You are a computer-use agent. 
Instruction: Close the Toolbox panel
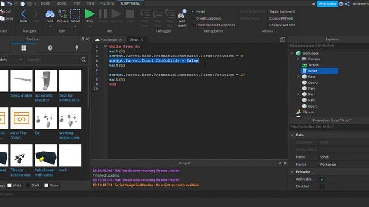[x=88, y=39]
